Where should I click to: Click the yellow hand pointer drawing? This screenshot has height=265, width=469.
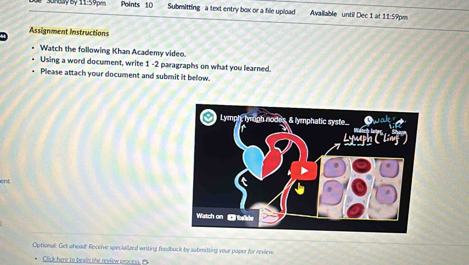click(x=300, y=188)
